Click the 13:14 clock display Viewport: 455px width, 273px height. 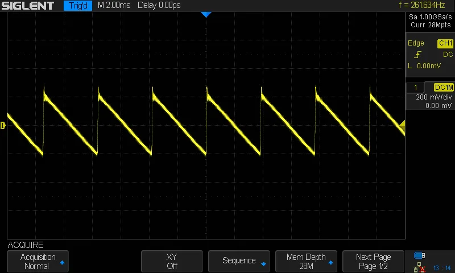point(442,268)
